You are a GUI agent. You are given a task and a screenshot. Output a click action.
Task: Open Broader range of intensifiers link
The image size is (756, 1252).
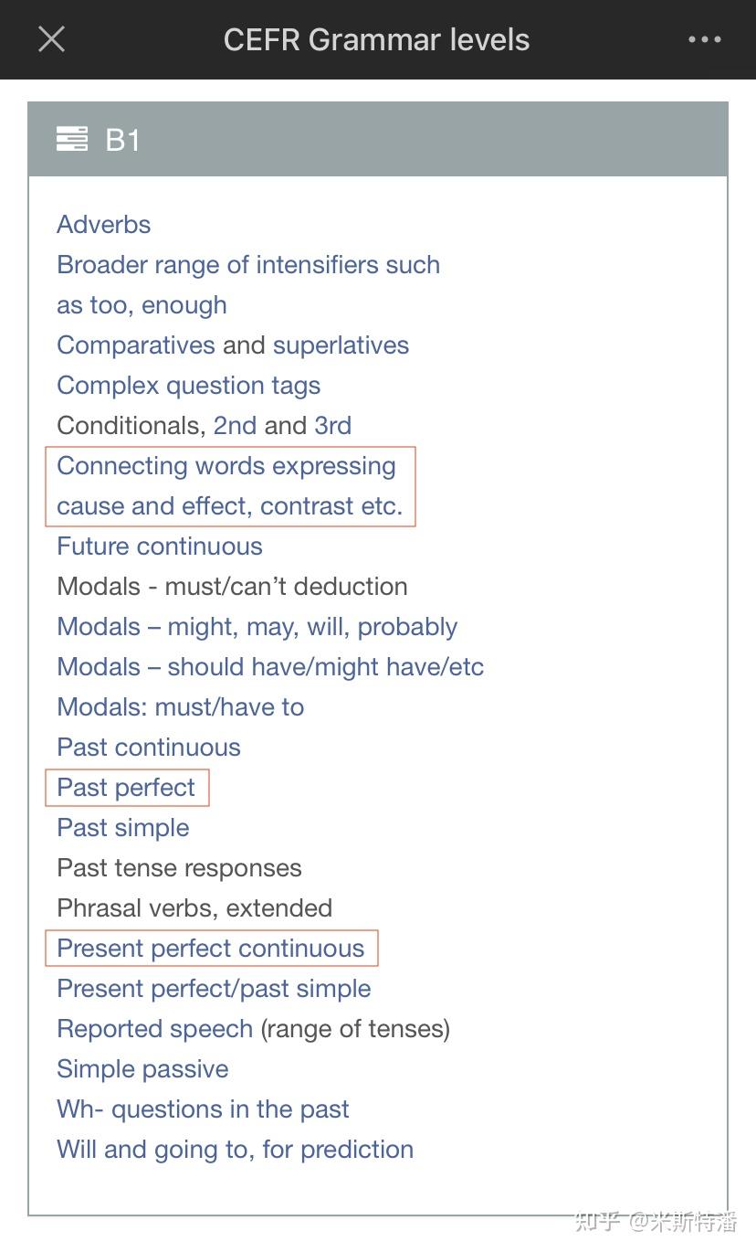248,285
